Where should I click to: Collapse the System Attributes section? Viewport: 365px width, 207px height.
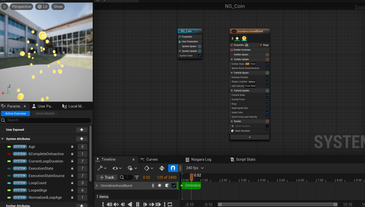coord(3,139)
